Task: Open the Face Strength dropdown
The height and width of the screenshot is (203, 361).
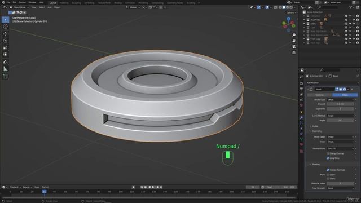Action: pyautogui.click(x=340, y=188)
